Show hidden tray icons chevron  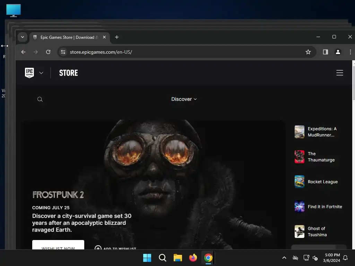[284, 258]
